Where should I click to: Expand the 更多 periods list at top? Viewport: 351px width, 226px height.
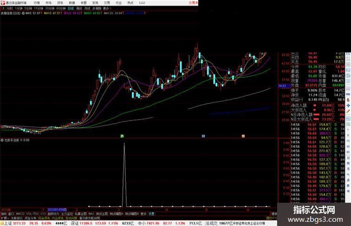(x=107, y=8)
